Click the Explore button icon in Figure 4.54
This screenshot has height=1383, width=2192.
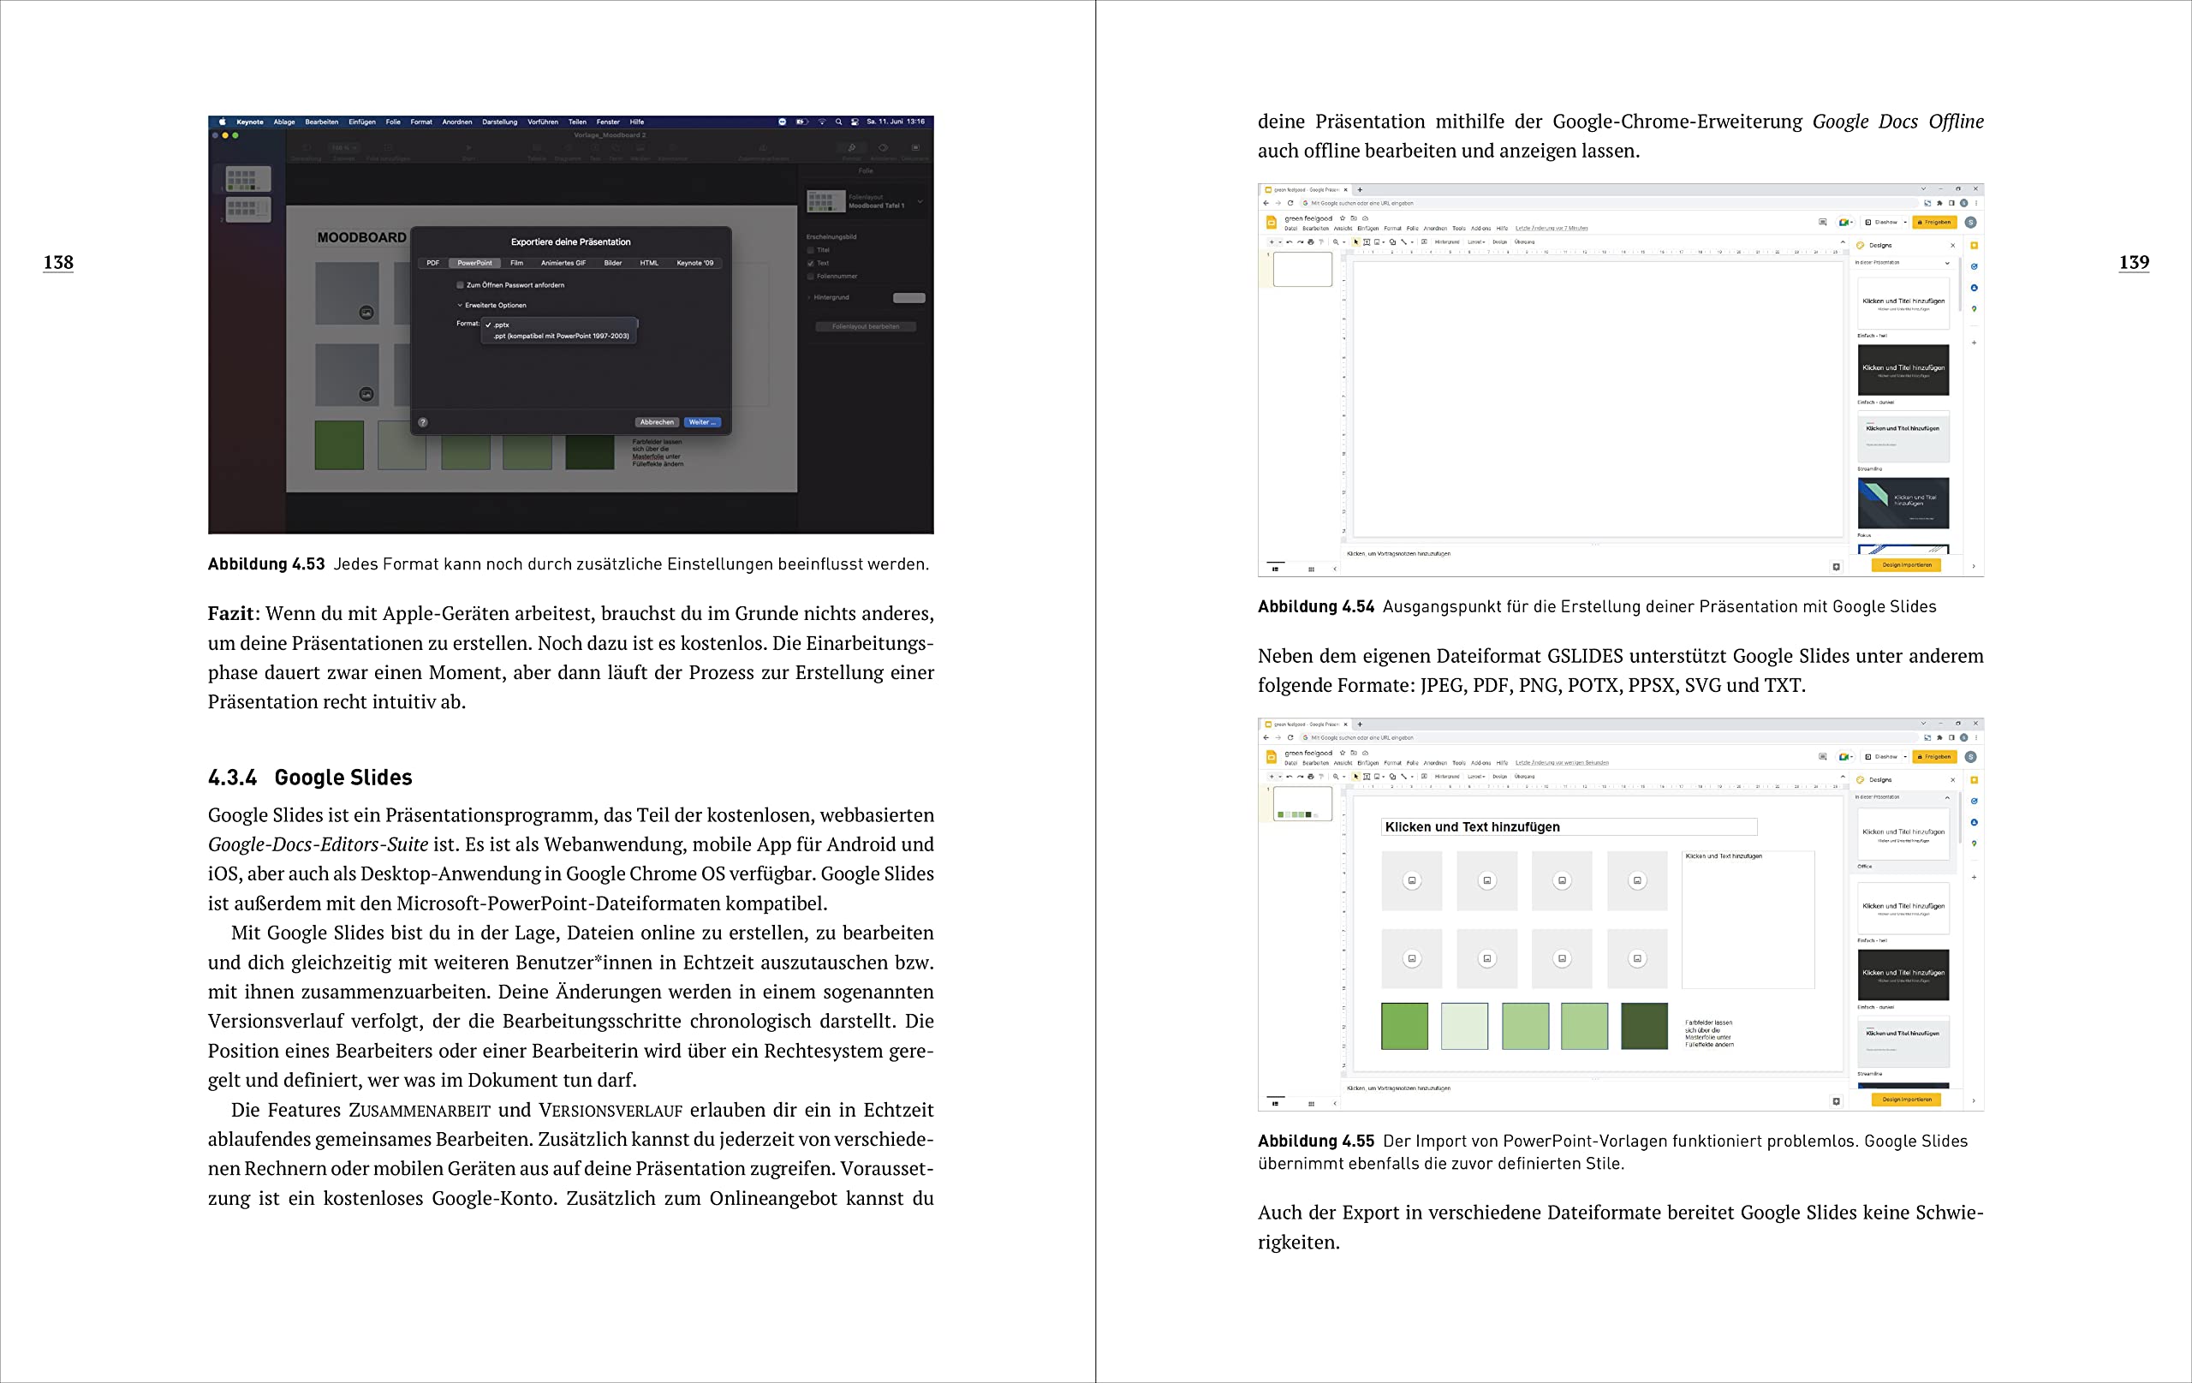pos(1836,567)
